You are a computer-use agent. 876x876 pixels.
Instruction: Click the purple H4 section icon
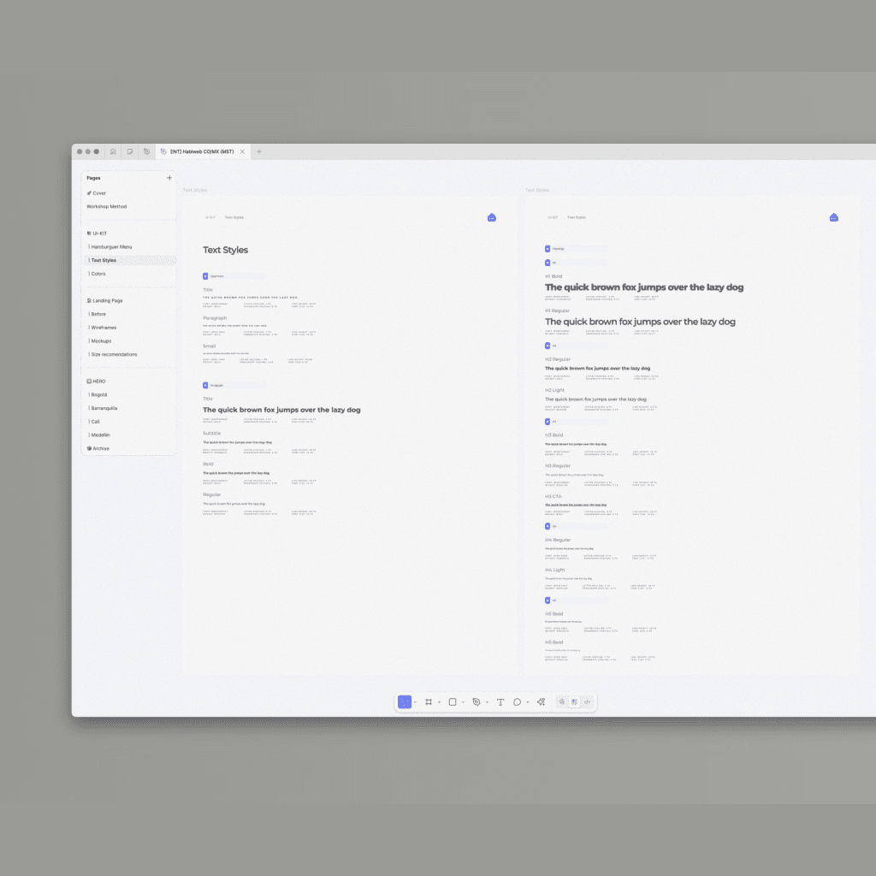547,526
